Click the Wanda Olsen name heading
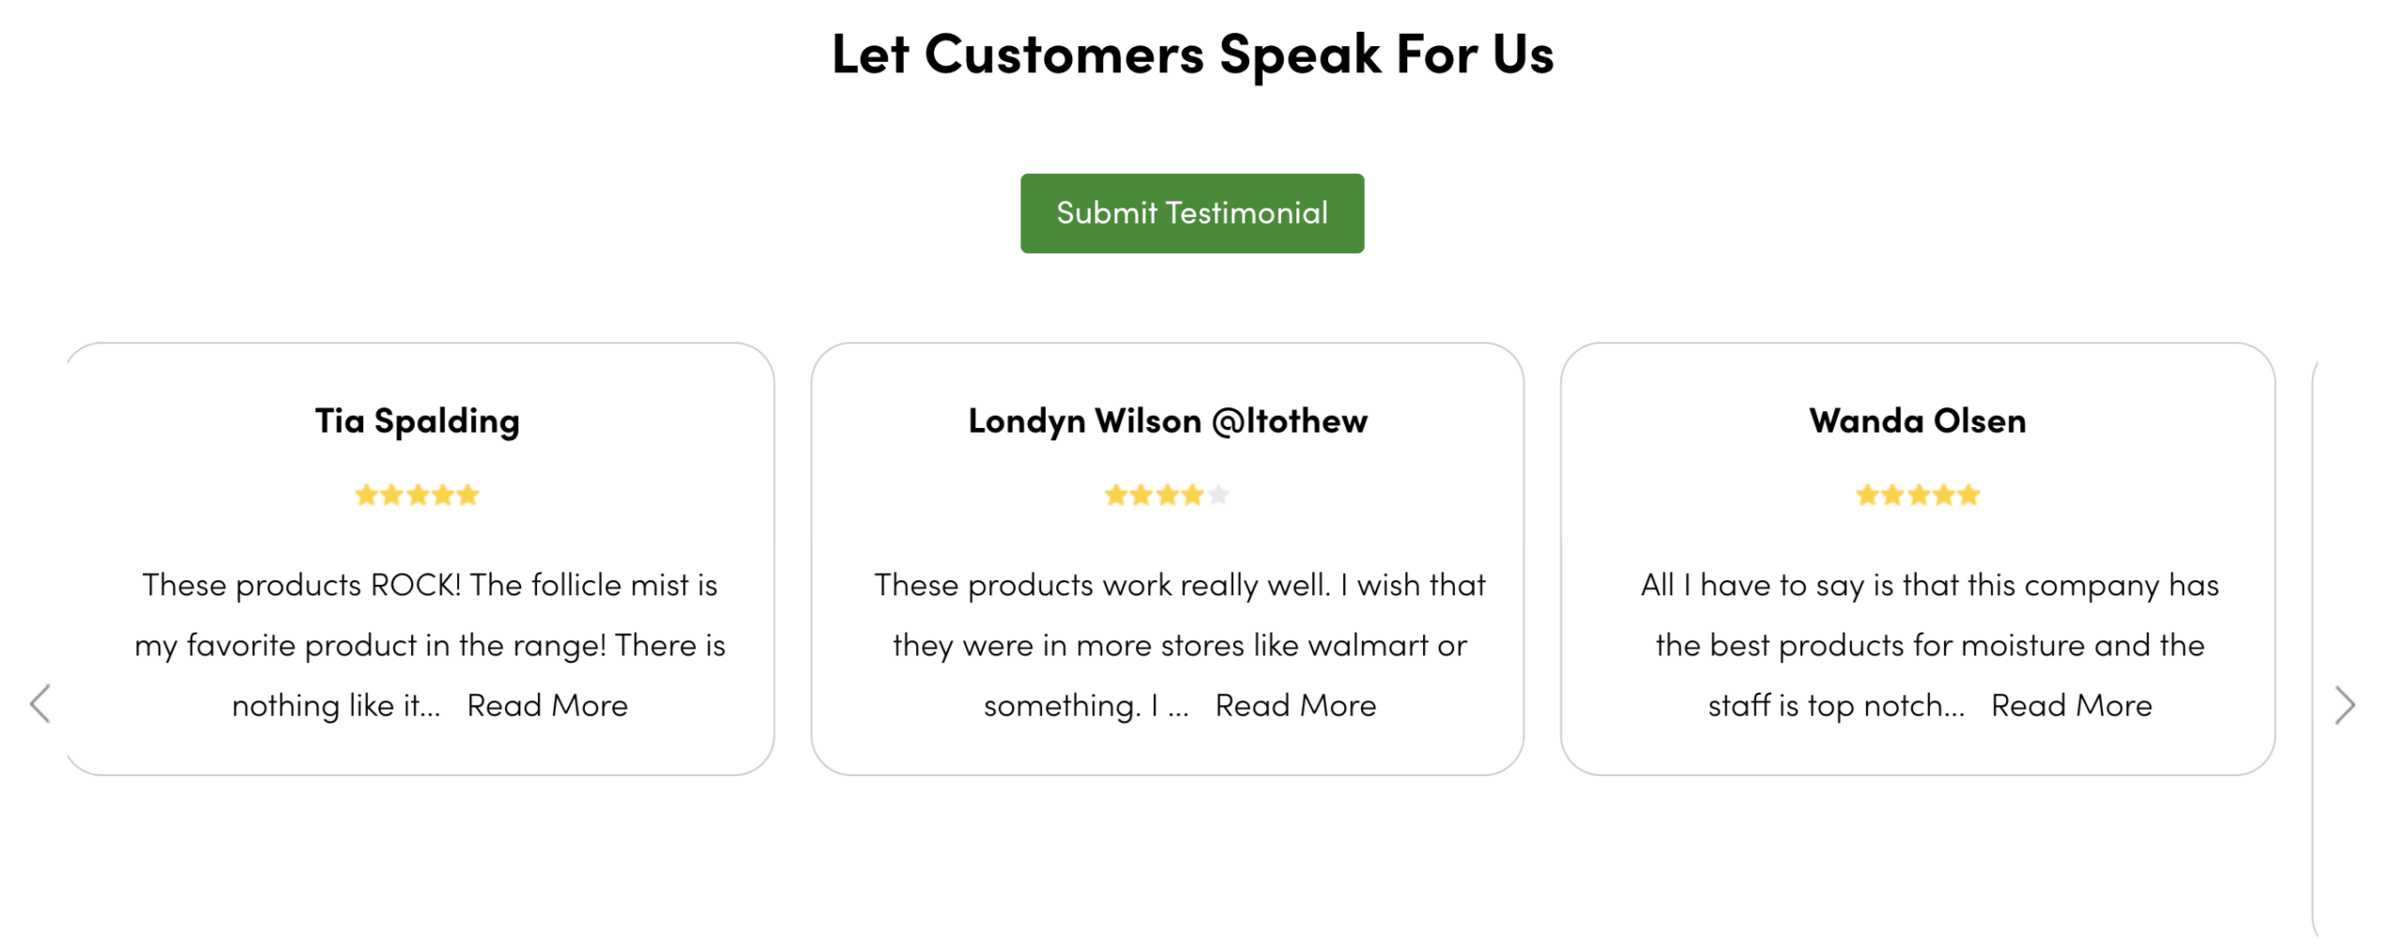The height and width of the screenshot is (948, 2403). click(1917, 420)
